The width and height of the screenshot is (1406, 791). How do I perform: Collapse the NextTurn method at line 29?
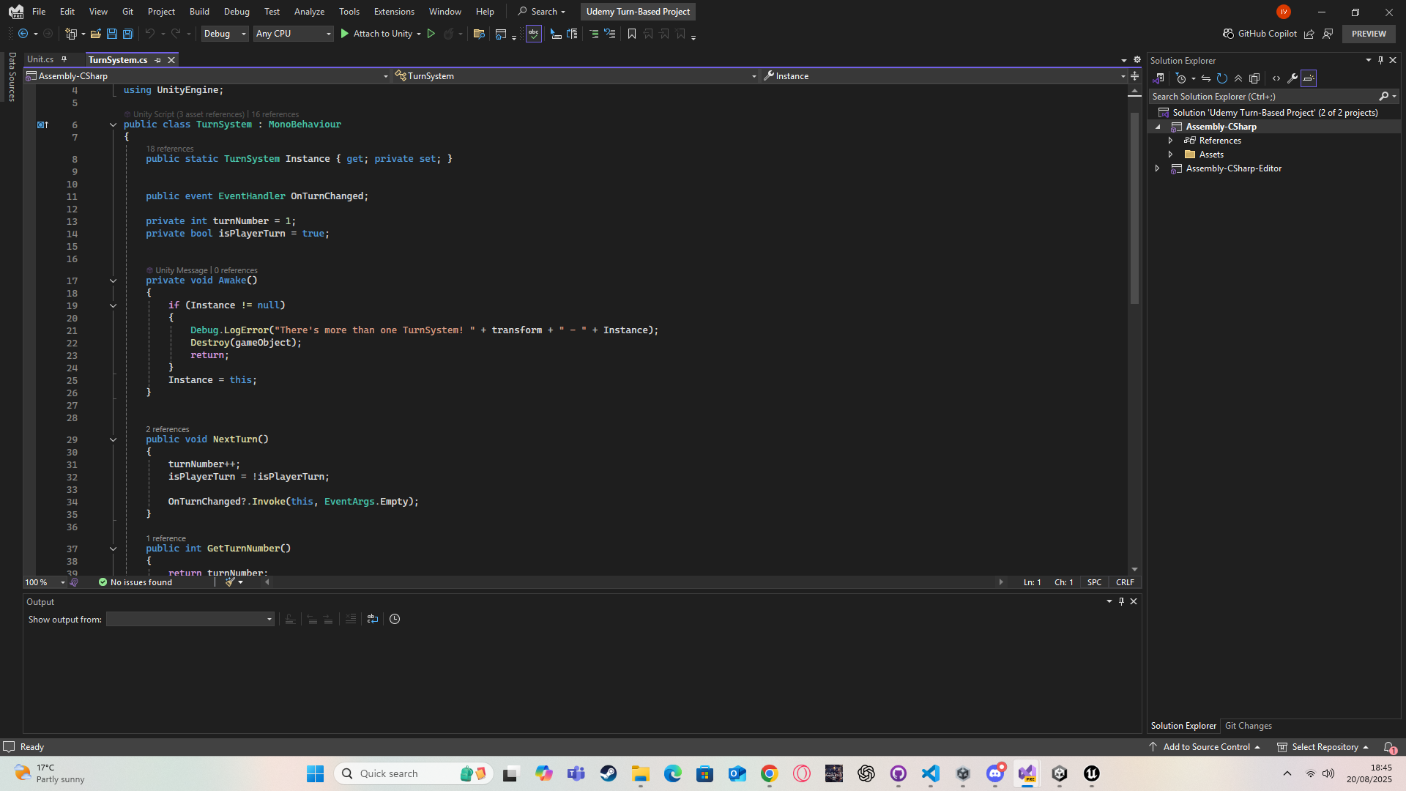point(113,439)
